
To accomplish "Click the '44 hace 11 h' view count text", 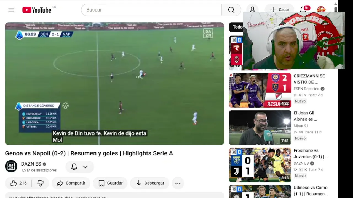I will 308,132.
